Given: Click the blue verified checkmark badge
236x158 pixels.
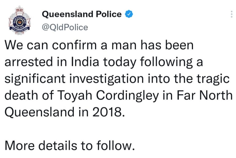Looking at the screenshot, I should tap(129, 14).
